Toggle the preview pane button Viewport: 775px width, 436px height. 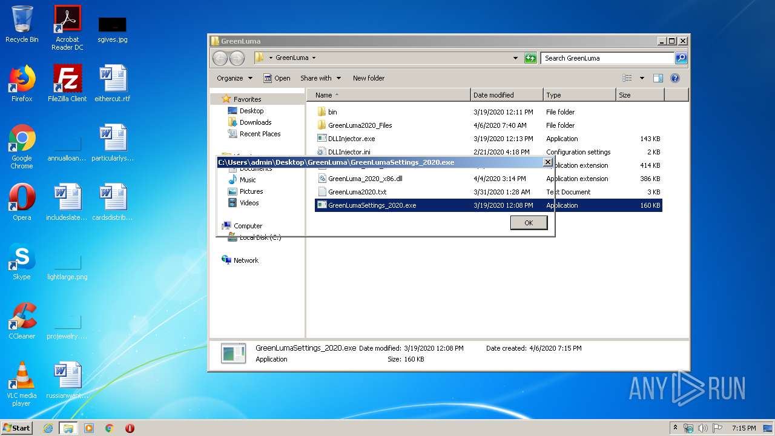[x=658, y=78]
